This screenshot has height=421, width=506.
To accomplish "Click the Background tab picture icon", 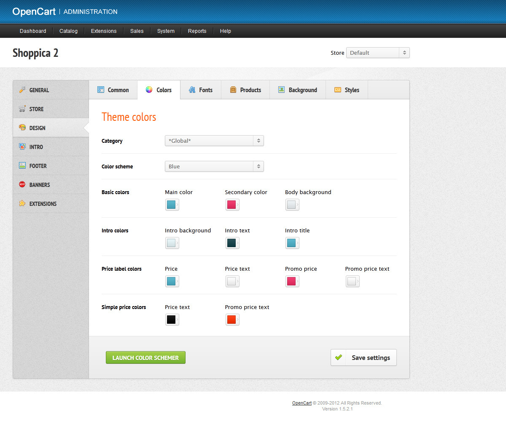I will (281, 90).
